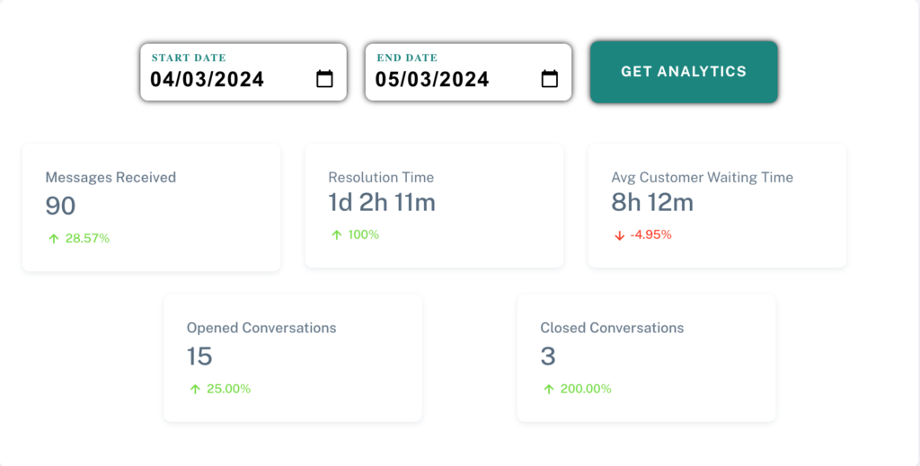920x466 pixels.
Task: Click the Resolution Time value 1d 2h 11m
Action: 382,203
